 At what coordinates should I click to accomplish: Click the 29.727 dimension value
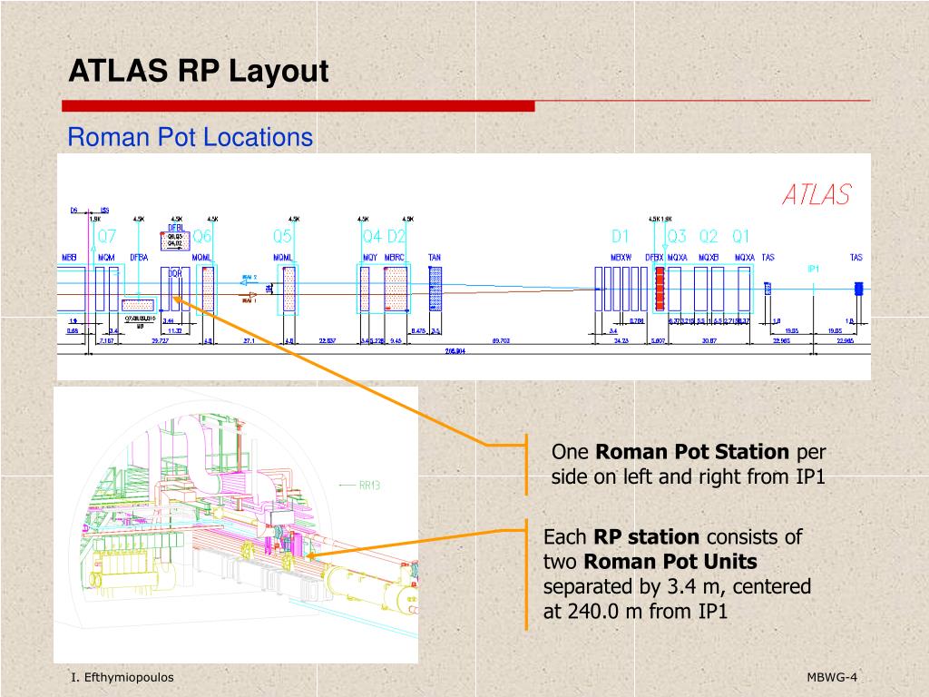(160, 341)
